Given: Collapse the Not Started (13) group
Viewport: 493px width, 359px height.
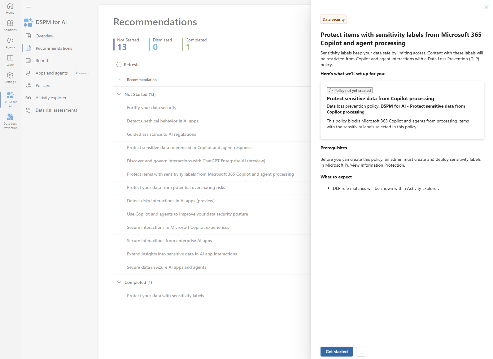Looking at the screenshot, I should coord(119,94).
